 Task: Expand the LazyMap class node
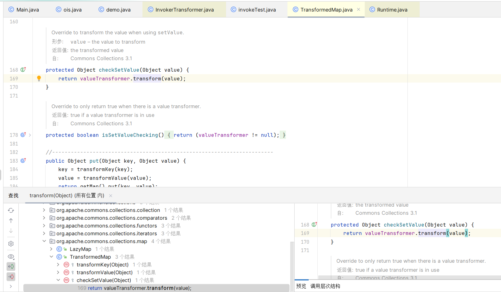[x=51, y=249]
